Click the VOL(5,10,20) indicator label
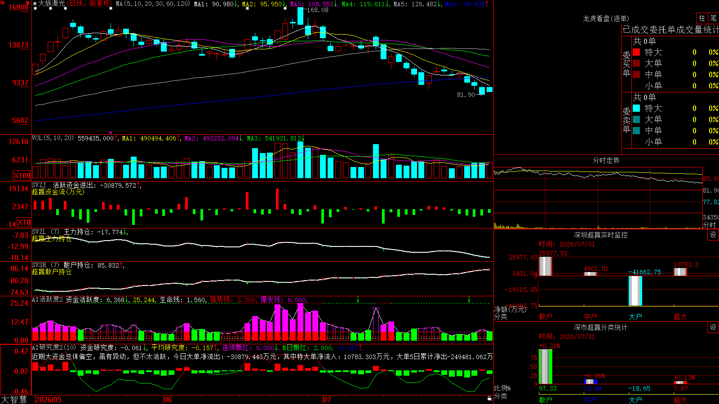The width and height of the screenshot is (719, 404). [x=53, y=138]
